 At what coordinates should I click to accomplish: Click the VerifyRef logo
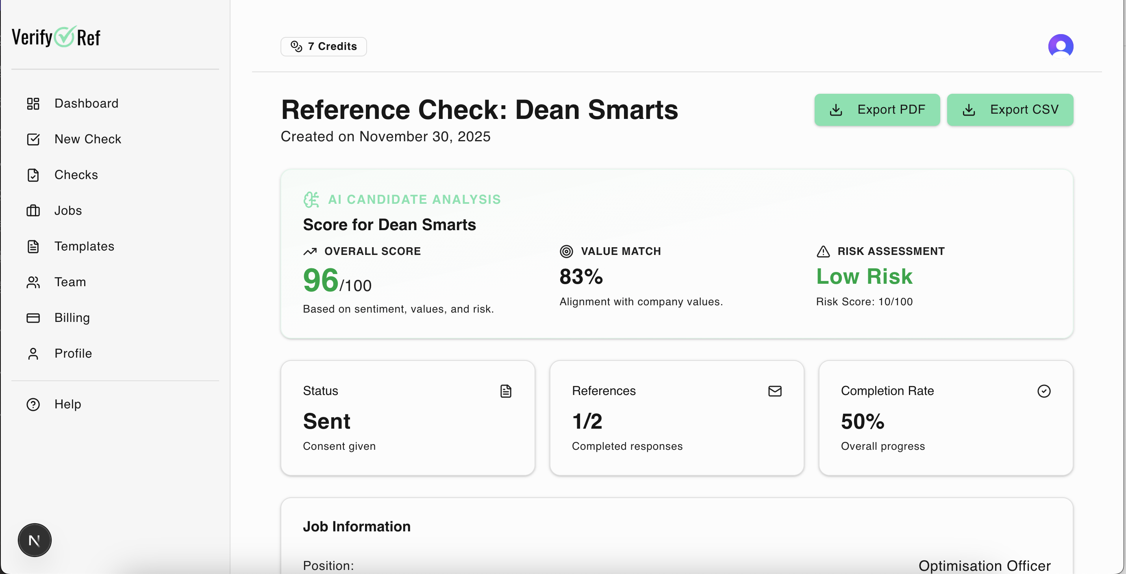56,37
